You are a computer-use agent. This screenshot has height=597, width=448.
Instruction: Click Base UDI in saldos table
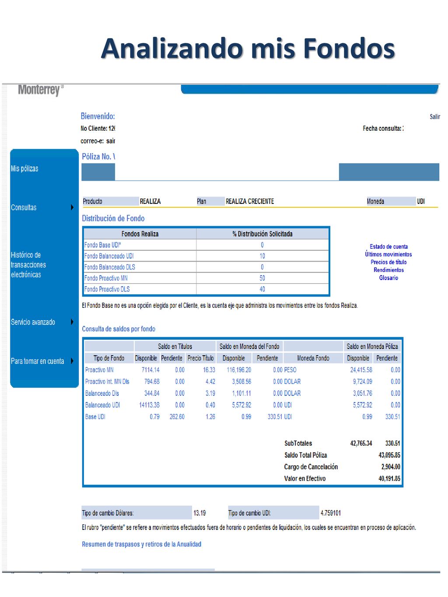coord(95,417)
